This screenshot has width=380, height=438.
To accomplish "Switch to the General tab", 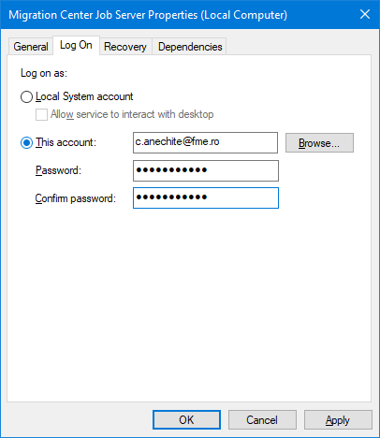I will 31,47.
